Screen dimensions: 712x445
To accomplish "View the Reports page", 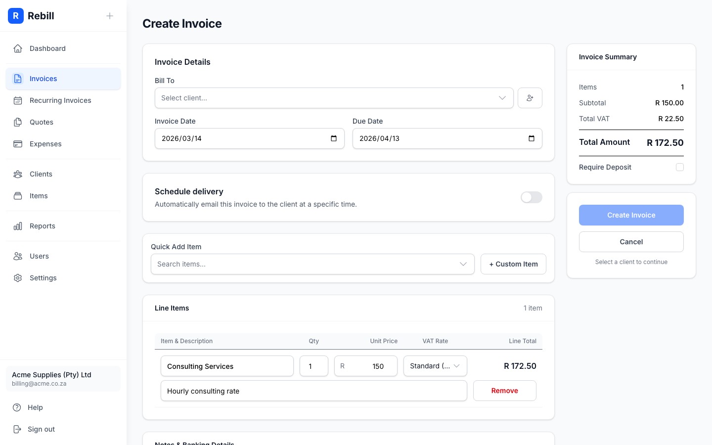I will (x=42, y=226).
